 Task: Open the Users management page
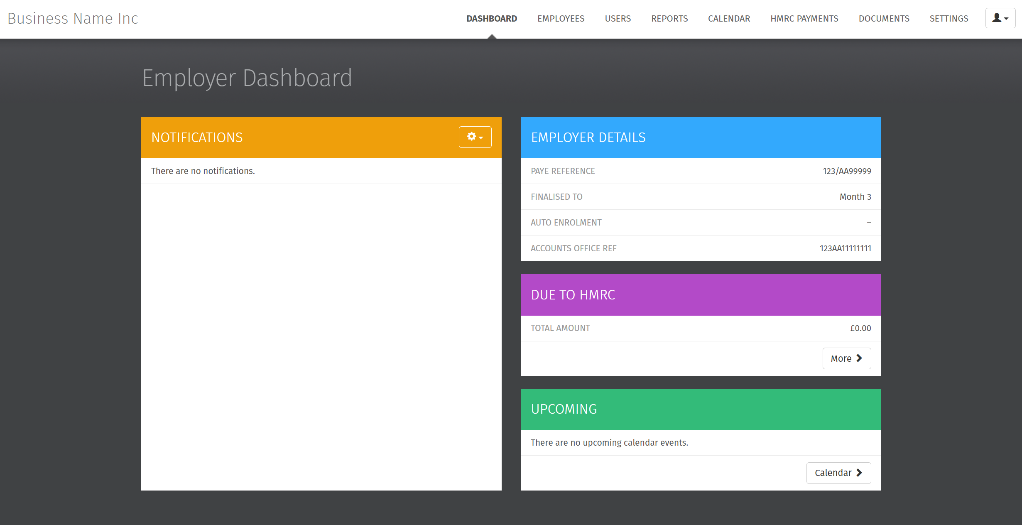pos(618,18)
